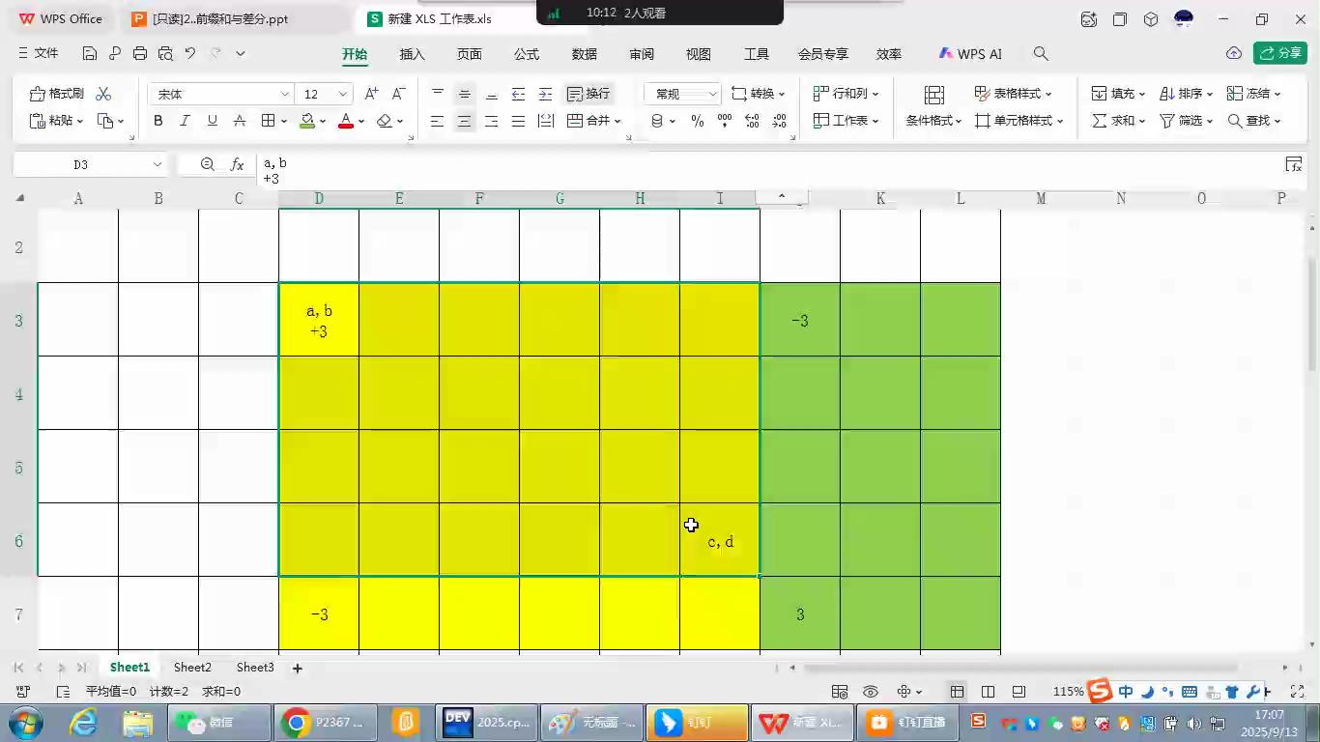Align cell text to the right
Image resolution: width=1320 pixels, height=742 pixels.
tap(492, 121)
